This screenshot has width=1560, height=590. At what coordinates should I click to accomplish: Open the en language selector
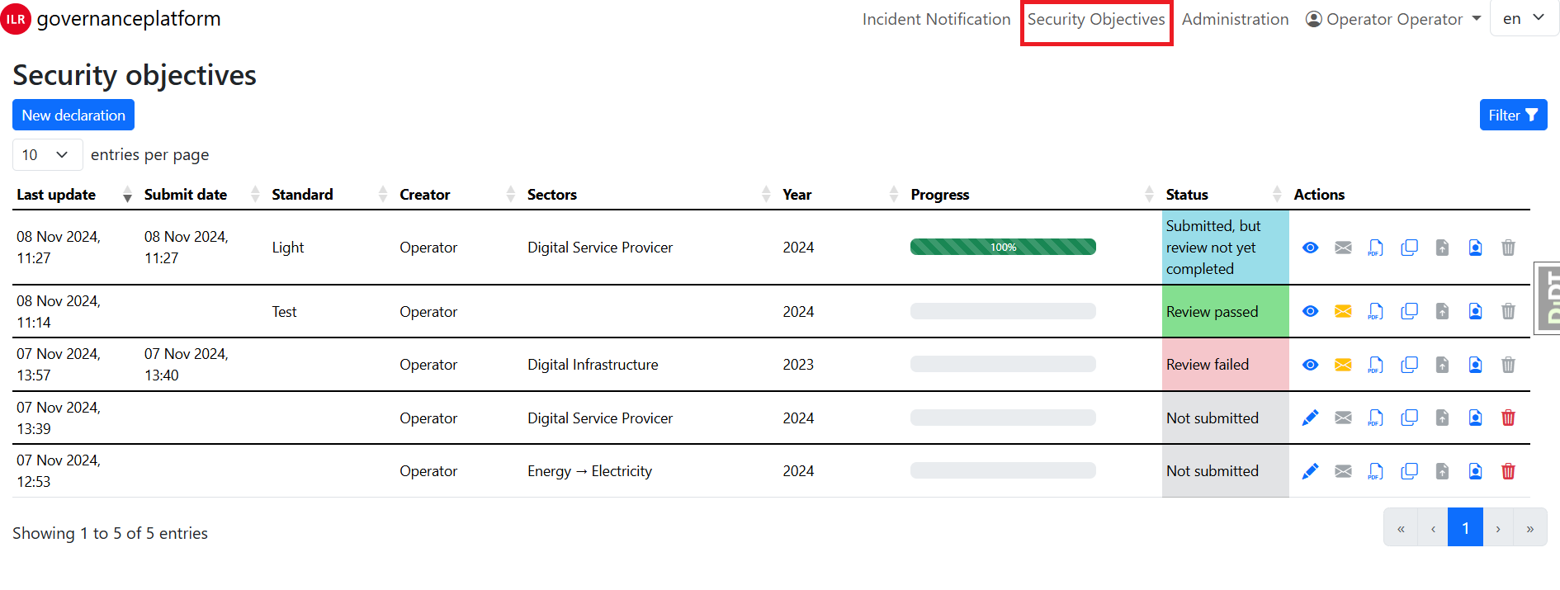[x=1524, y=18]
